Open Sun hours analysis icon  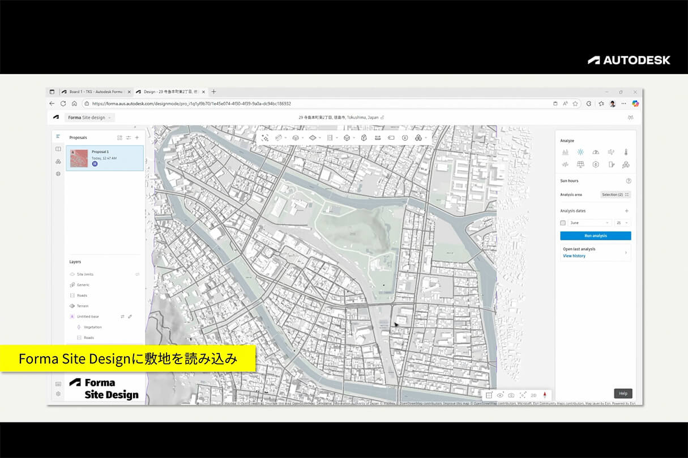[x=580, y=152]
